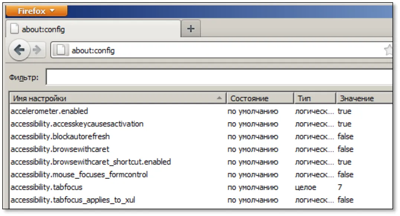Sort by the Тип column header
The height and width of the screenshot is (216, 400).
[315, 98]
